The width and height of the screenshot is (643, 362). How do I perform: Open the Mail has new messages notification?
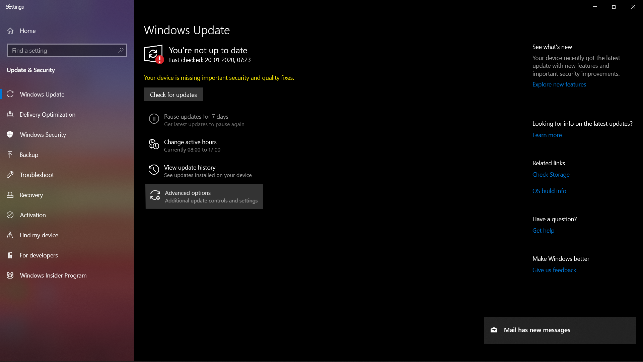560,330
